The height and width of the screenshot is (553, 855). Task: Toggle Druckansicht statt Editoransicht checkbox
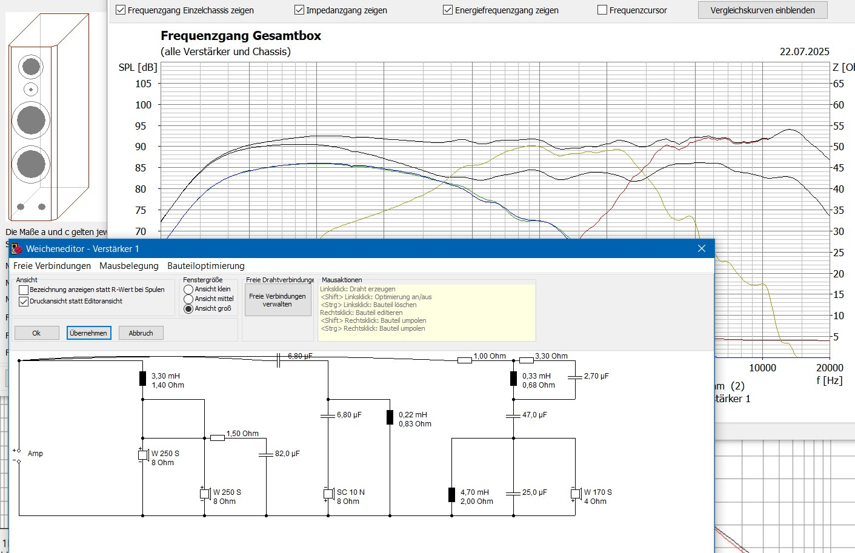(24, 301)
